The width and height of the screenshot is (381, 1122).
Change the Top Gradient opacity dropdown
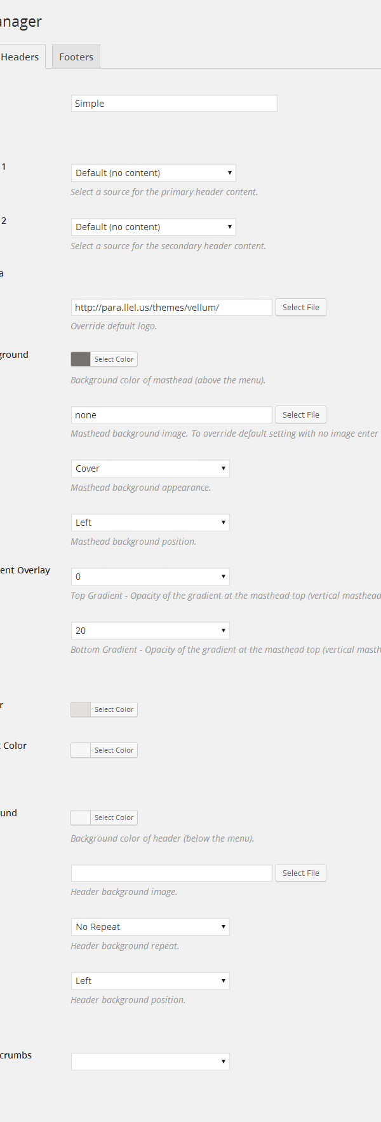point(150,577)
